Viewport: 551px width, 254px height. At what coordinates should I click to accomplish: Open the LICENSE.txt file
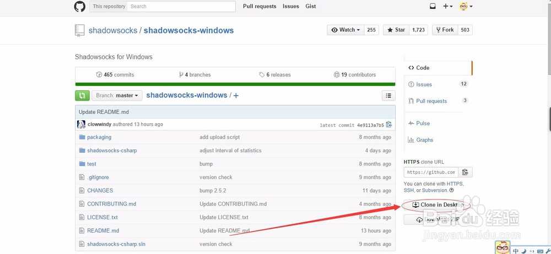[102, 217]
